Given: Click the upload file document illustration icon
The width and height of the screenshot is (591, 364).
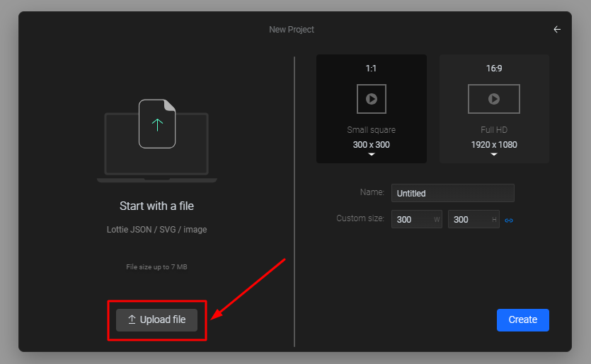Looking at the screenshot, I should (x=157, y=124).
